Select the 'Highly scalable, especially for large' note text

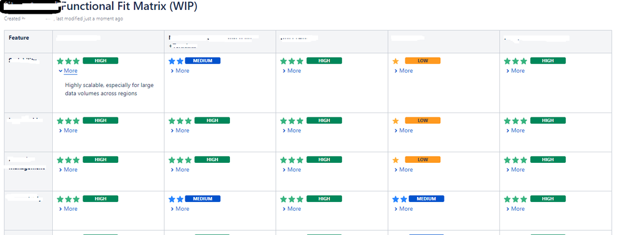[x=109, y=85]
